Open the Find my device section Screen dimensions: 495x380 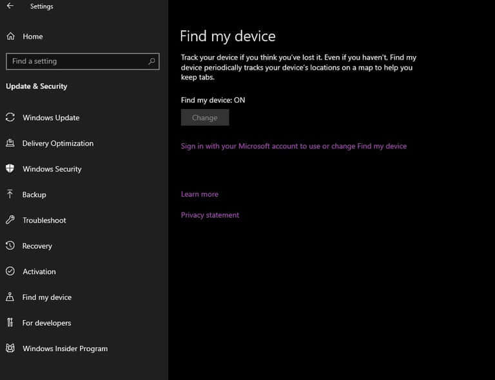tap(46, 297)
